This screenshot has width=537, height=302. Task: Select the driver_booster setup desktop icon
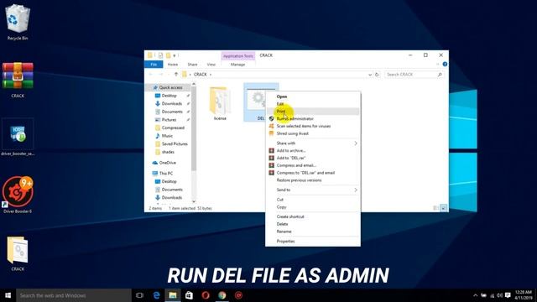click(x=18, y=138)
